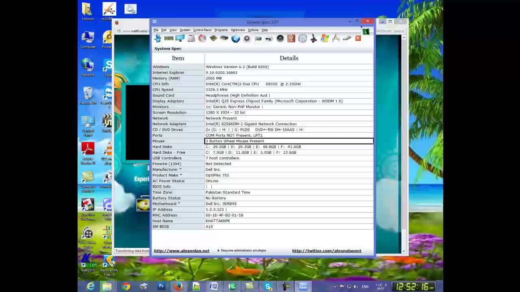Click the speaker sound toolbar icon
The width and height of the screenshot is (520, 292).
point(280,39)
